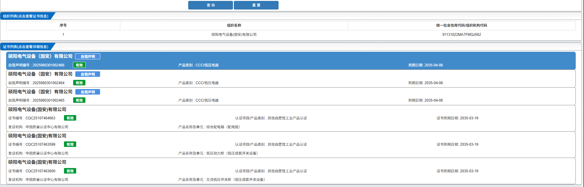
Task: Click 有效 status tag for certificate CQC25107463600
Action: point(70,171)
